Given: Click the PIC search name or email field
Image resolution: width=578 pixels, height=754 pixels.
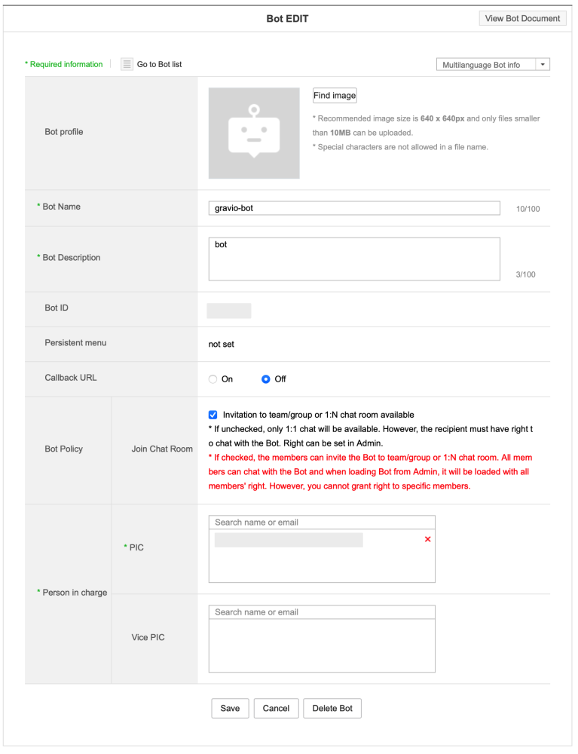Looking at the screenshot, I should (x=322, y=522).
